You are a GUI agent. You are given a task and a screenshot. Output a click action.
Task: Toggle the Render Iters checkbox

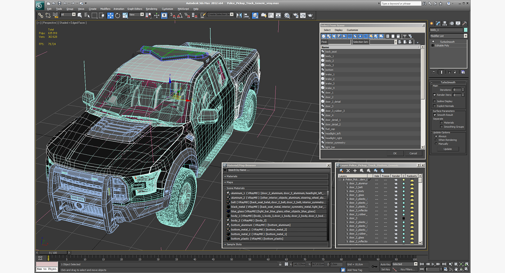(434, 95)
